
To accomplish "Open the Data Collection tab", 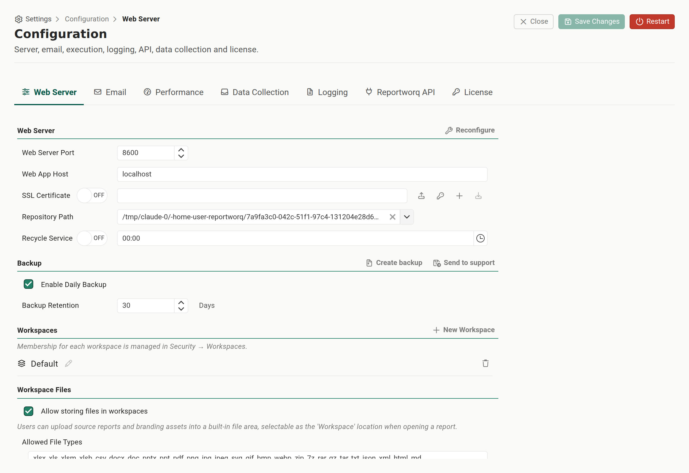I will pyautogui.click(x=255, y=92).
